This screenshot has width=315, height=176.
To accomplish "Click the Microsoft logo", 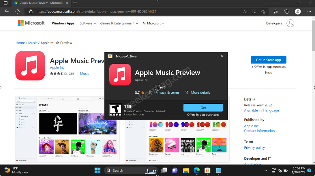I will coord(31,23).
